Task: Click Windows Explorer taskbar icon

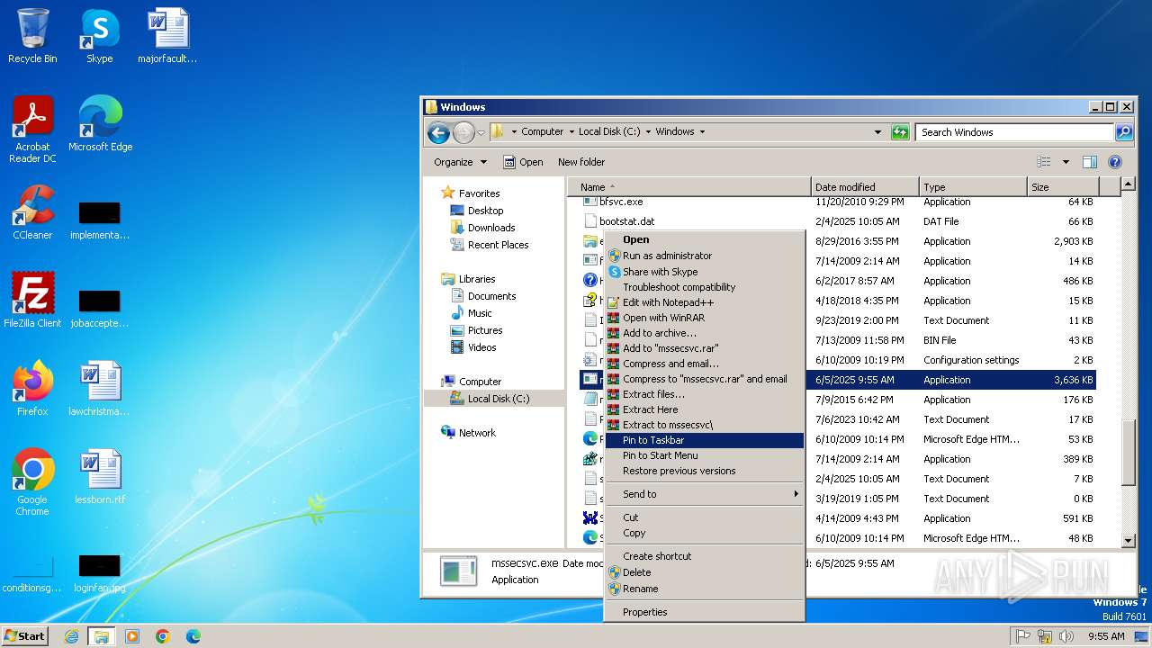Action: point(101,636)
